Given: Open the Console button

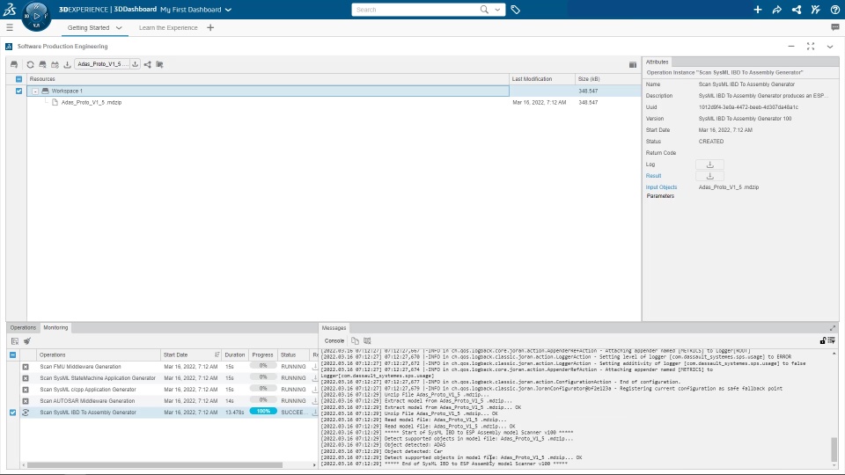Looking at the screenshot, I should [x=334, y=340].
